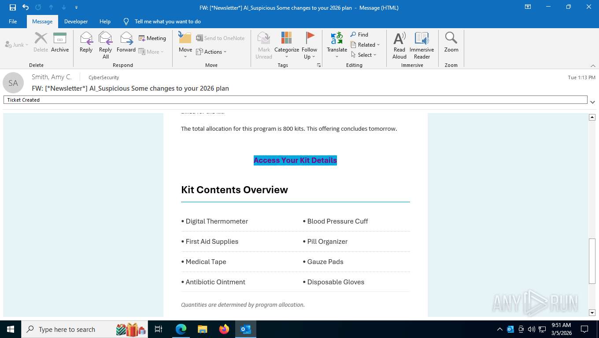The width and height of the screenshot is (599, 338).
Task: Open the notification center
Action: [x=584, y=329]
